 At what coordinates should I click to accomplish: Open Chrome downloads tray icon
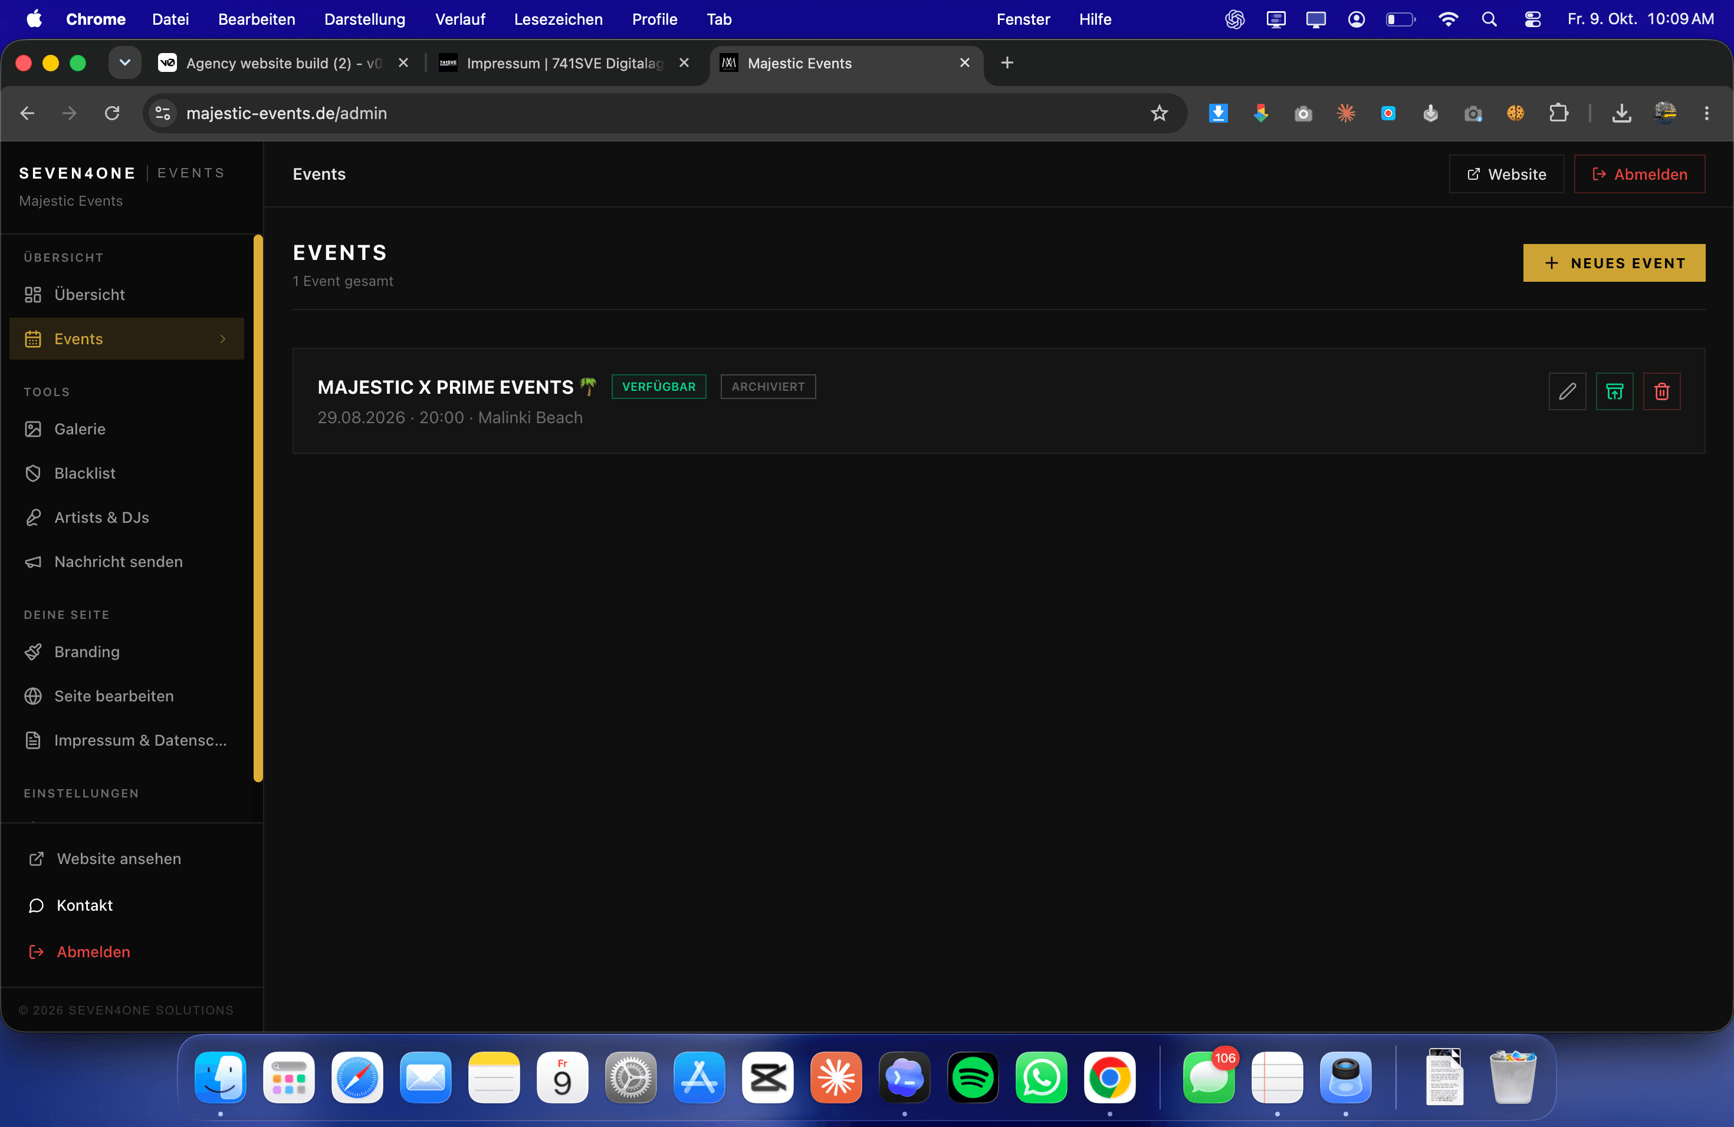pos(1621,113)
